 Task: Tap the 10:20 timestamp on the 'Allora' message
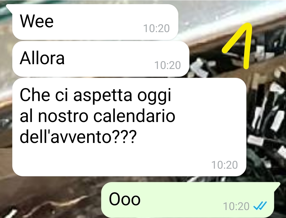[x=168, y=65]
